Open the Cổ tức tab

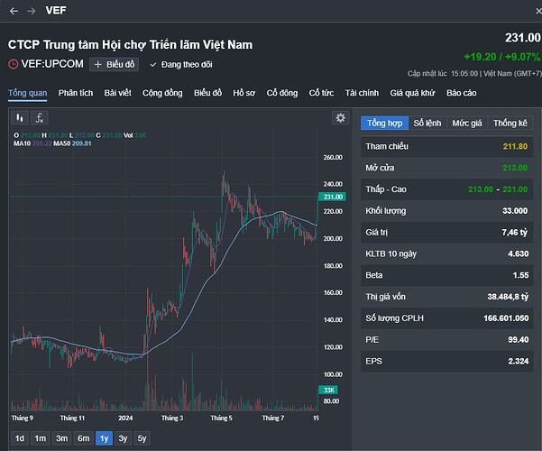click(x=321, y=92)
